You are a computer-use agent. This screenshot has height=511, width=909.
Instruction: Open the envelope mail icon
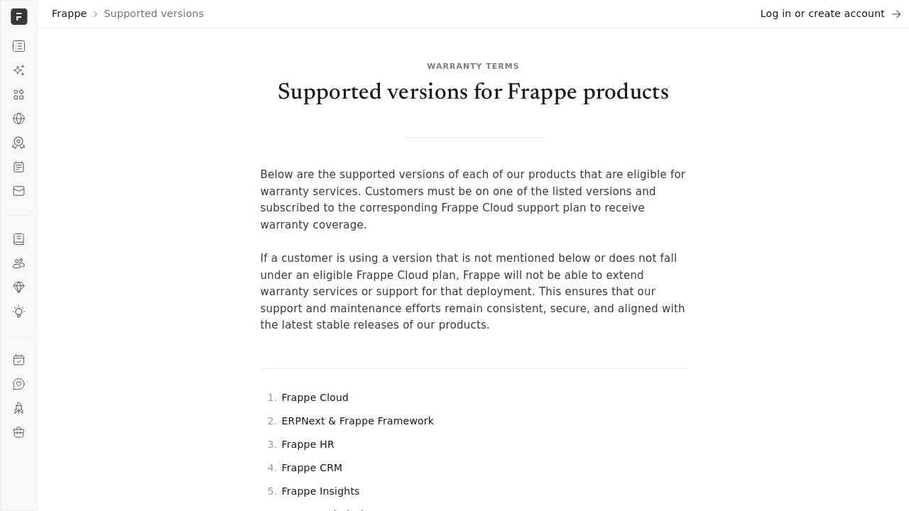pyautogui.click(x=19, y=191)
